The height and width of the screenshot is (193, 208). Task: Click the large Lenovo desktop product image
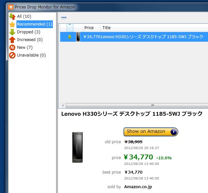pos(77,147)
